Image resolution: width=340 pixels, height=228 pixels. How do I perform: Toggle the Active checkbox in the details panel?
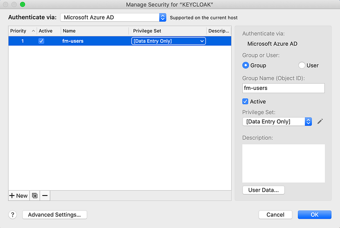pyautogui.click(x=245, y=101)
